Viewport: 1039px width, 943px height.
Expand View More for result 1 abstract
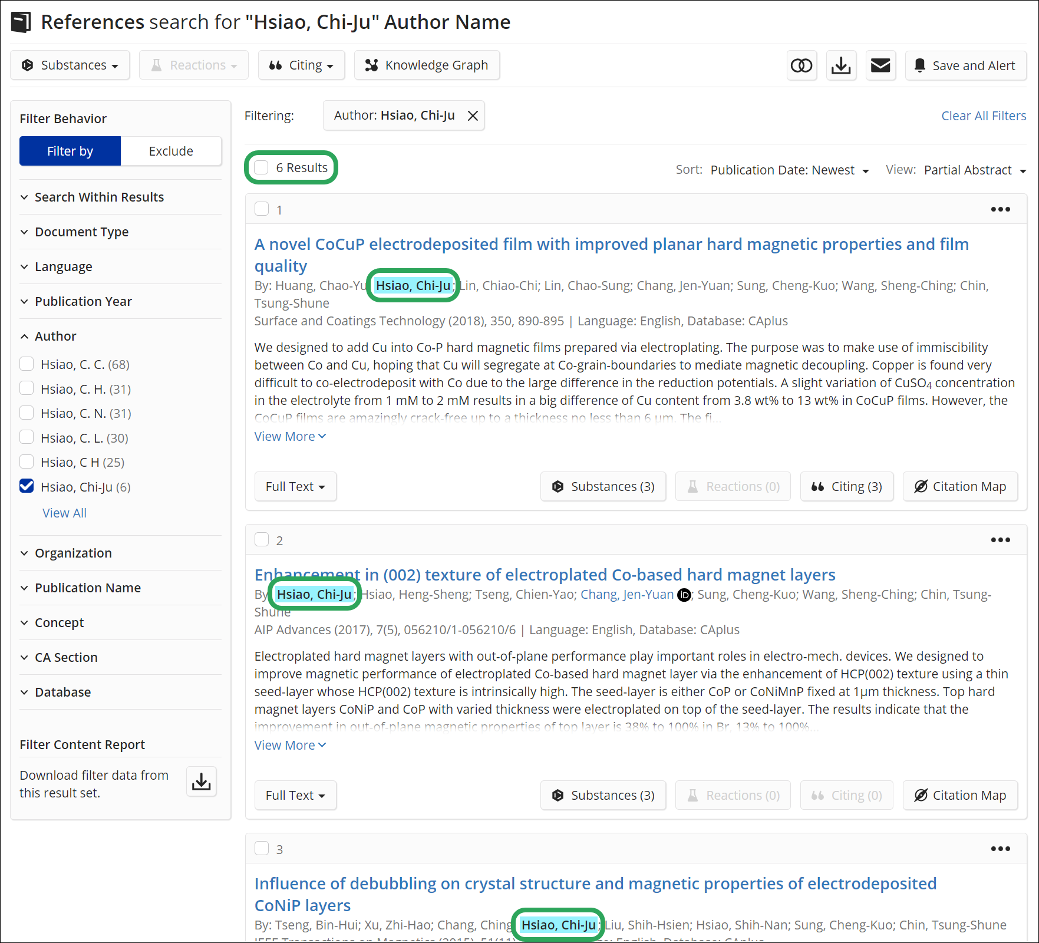(290, 436)
